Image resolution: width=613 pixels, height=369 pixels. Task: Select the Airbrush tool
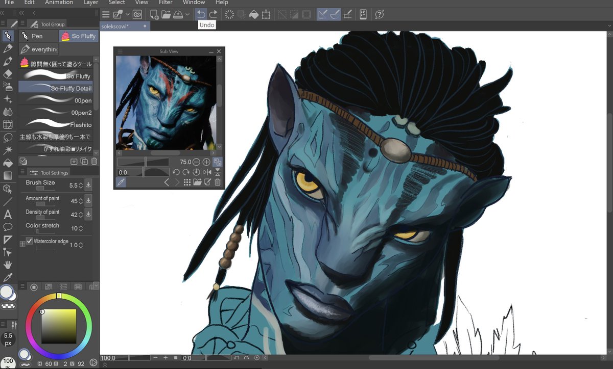coord(8,87)
